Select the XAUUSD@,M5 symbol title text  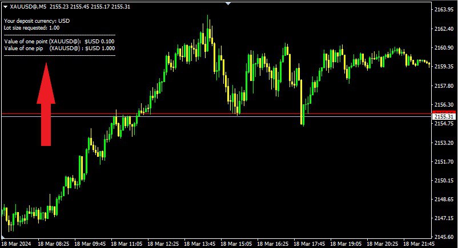pos(28,7)
